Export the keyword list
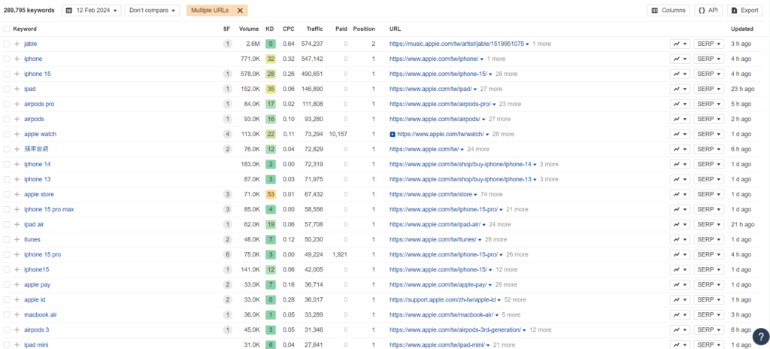Image resolution: width=770 pixels, height=349 pixels. tap(745, 11)
